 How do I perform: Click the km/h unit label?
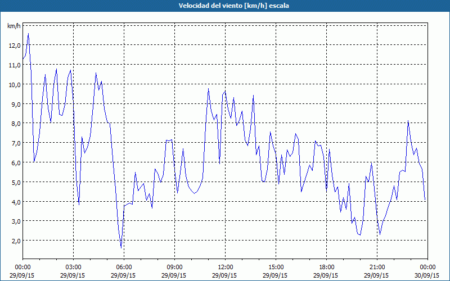click(x=14, y=26)
